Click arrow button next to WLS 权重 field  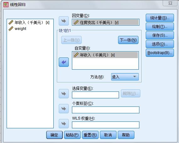64,123
